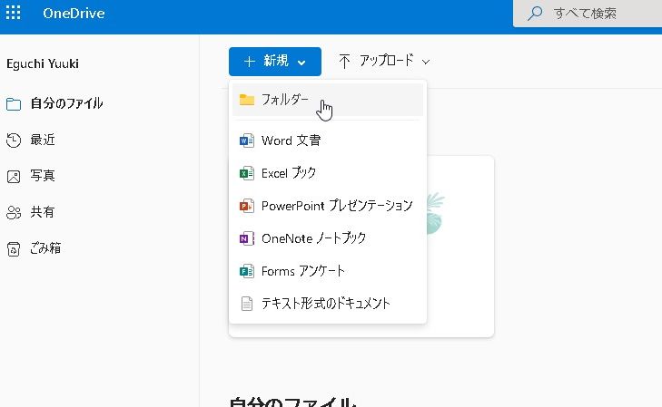Image resolution: width=662 pixels, height=407 pixels.
Task: Click the yellow folder icon
Action: tap(247, 100)
